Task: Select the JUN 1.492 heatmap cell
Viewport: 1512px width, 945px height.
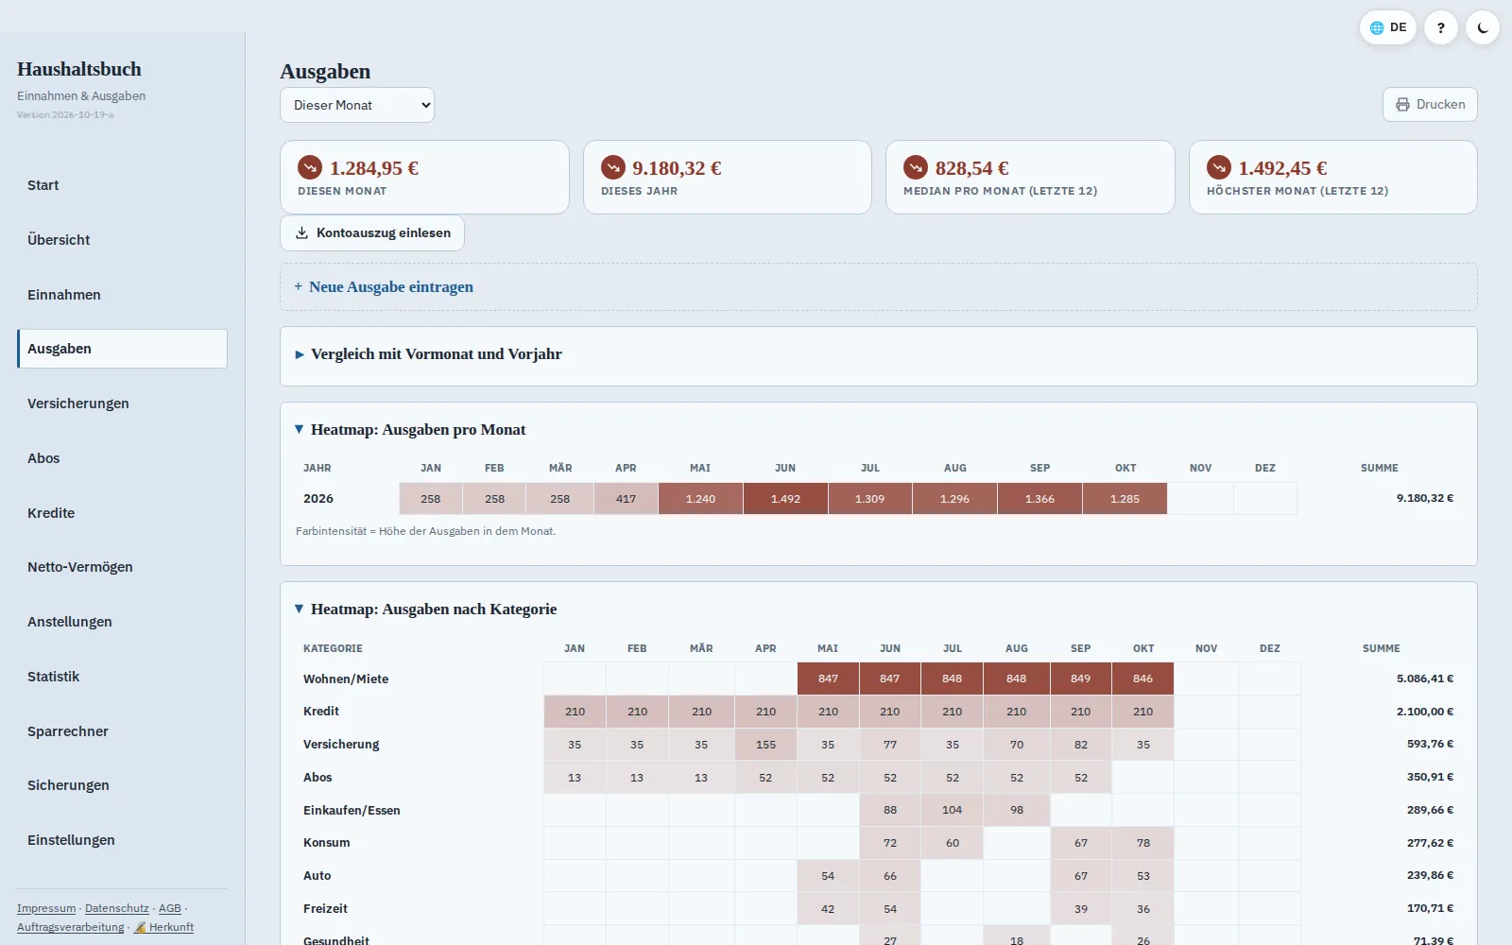Action: pyautogui.click(x=785, y=499)
